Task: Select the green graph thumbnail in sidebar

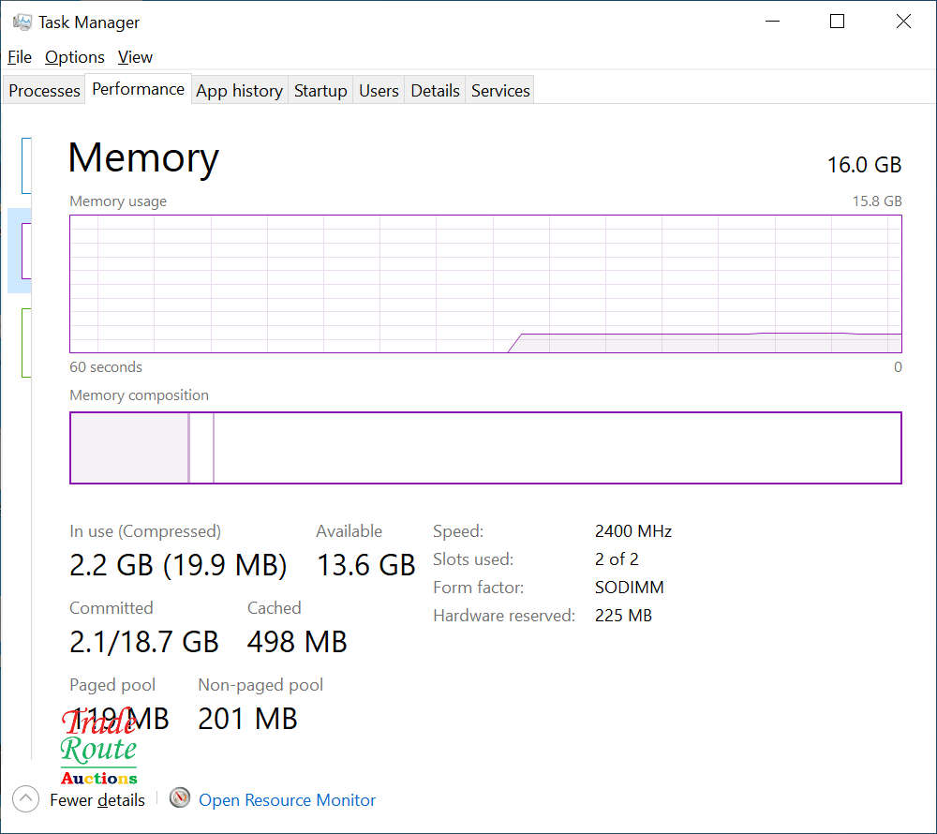Action: [26, 343]
